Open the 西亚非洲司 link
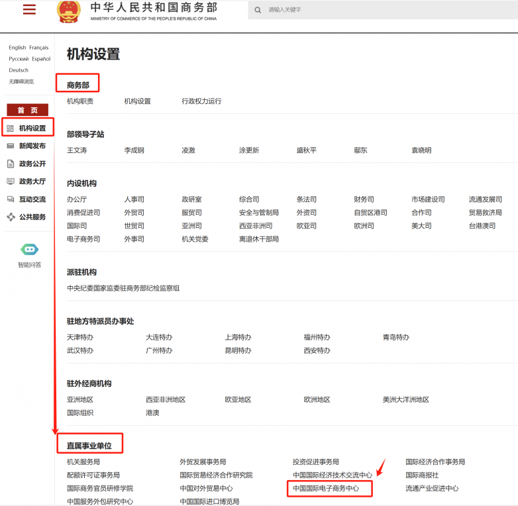 point(256,226)
